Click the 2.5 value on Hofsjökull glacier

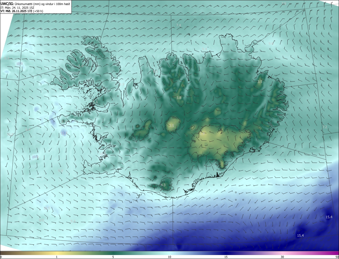[x=172, y=126]
